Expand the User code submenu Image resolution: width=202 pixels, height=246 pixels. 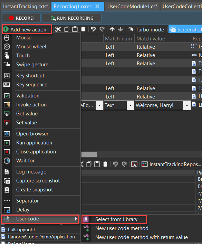[40, 219]
